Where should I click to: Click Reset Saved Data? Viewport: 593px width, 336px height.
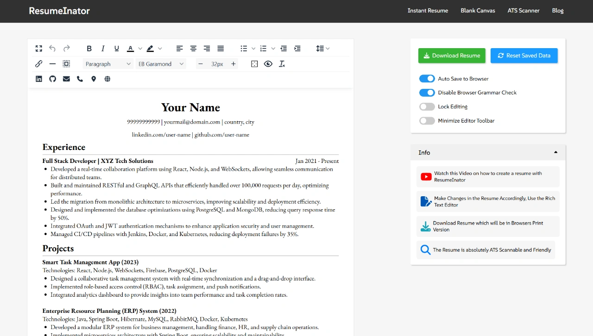click(x=524, y=56)
